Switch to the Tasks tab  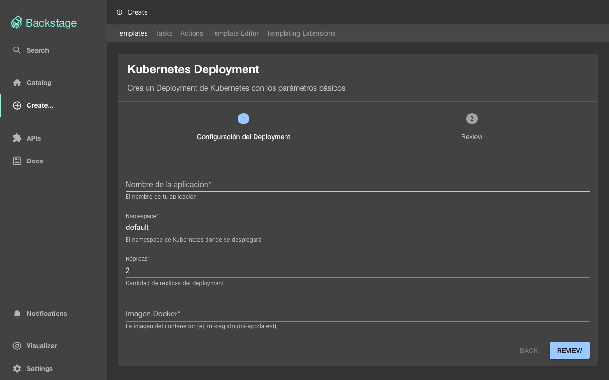pos(164,33)
